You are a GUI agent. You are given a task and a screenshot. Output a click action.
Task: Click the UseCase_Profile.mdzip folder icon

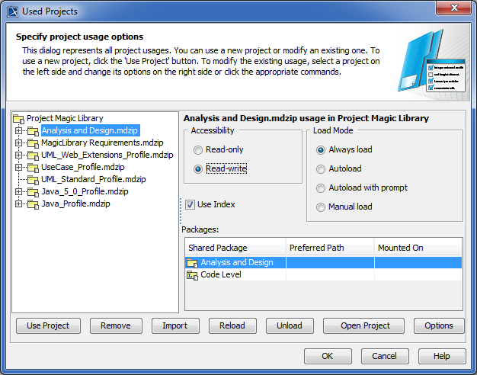pos(33,168)
